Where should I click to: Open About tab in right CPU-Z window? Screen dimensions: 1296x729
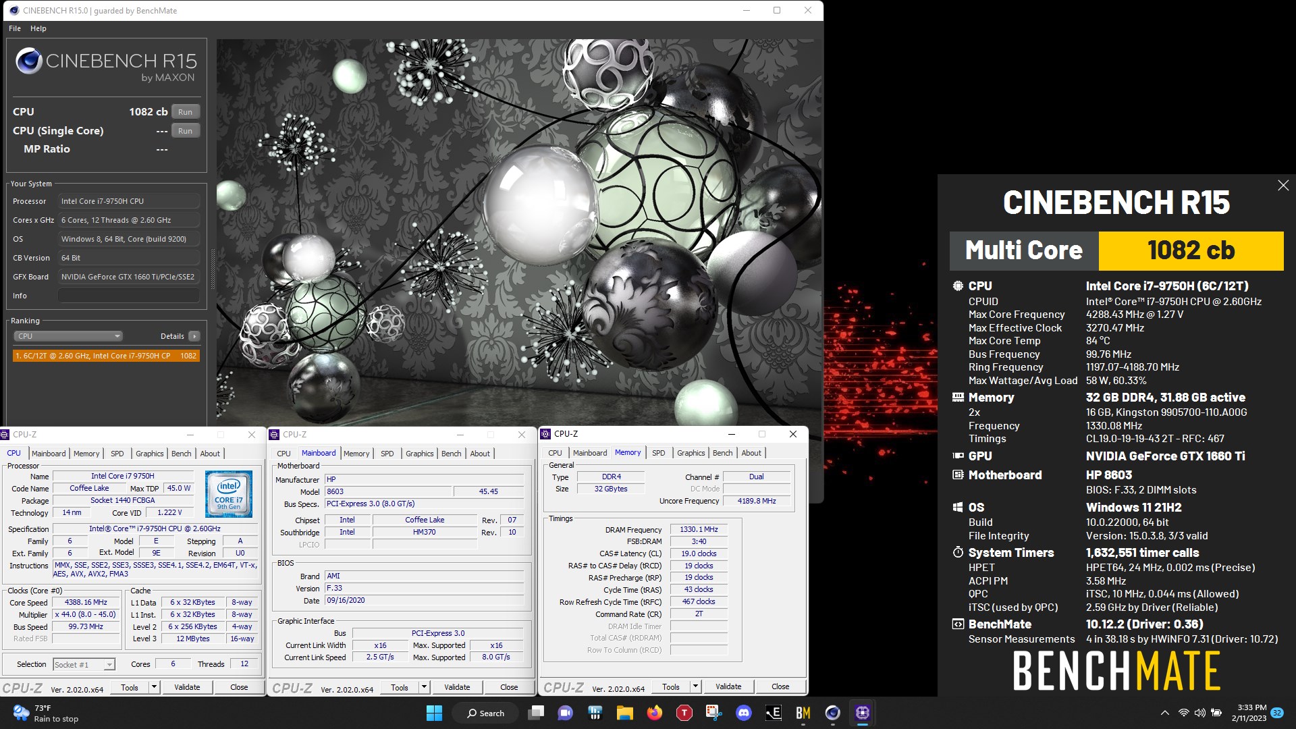[751, 453]
